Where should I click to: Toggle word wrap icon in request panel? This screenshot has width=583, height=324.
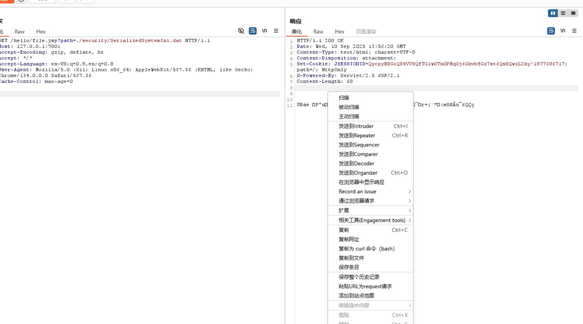tap(253, 31)
